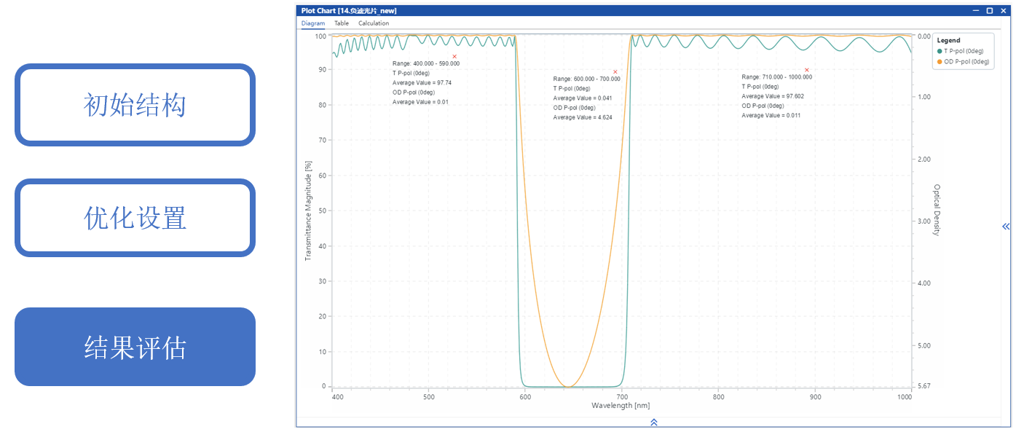This screenshot has width=1016, height=432.
Task: Click the 初始结构 button
Action: tap(135, 105)
